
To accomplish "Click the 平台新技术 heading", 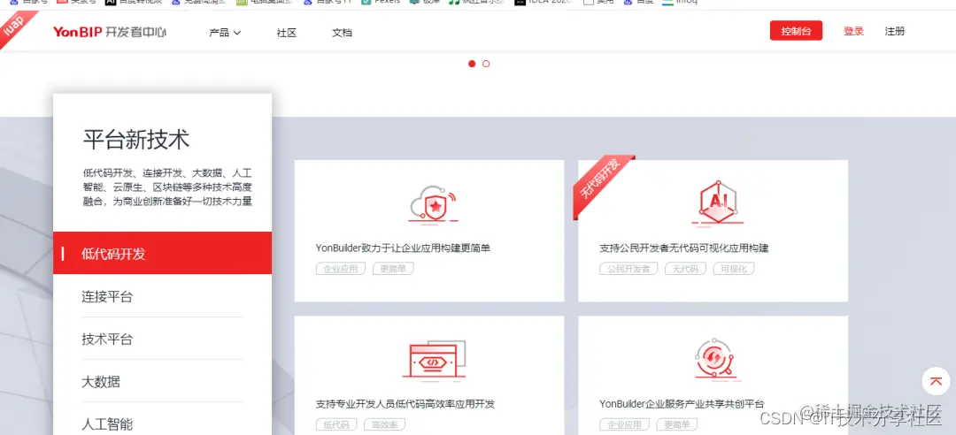I will point(136,140).
